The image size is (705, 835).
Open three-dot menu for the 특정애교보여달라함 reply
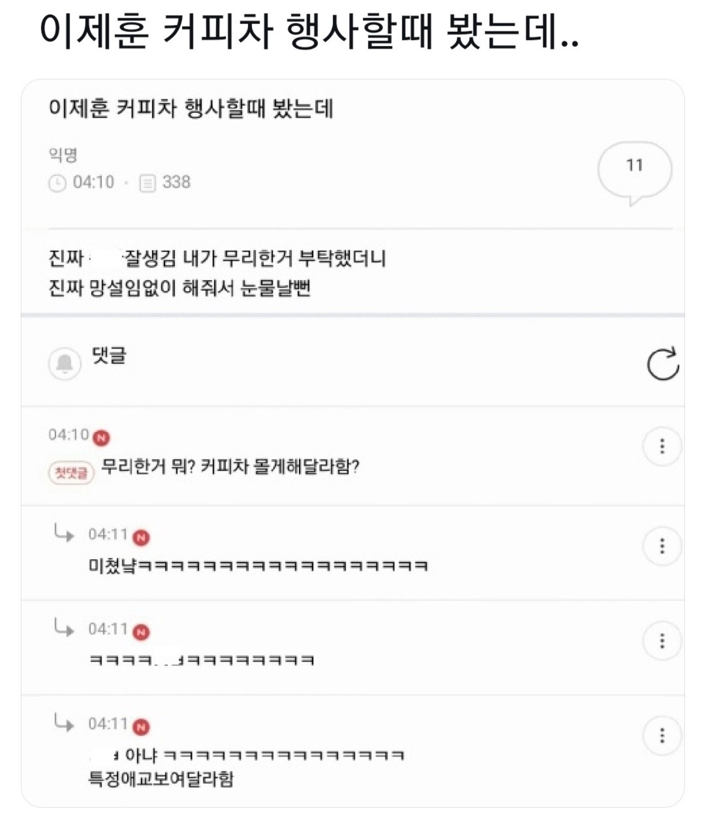[662, 735]
